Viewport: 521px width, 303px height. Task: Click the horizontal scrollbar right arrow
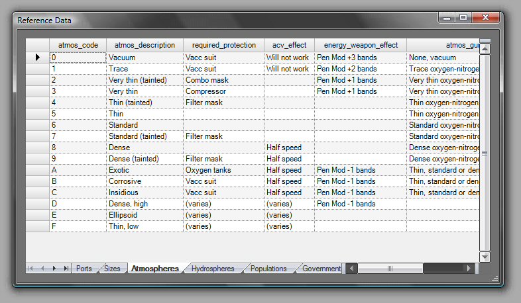coord(469,269)
